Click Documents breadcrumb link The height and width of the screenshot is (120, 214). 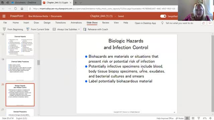click(56, 16)
